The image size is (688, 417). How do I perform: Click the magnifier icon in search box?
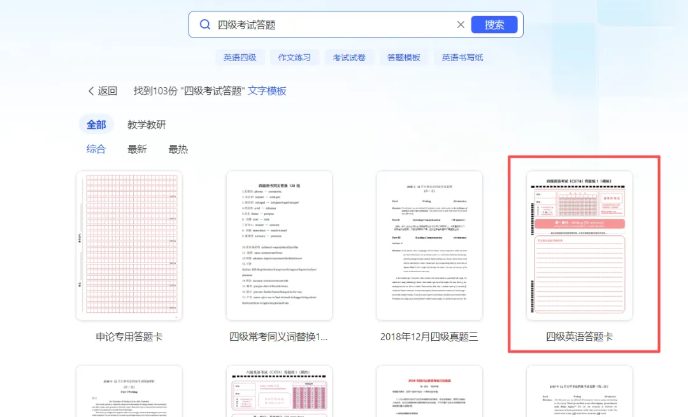205,25
